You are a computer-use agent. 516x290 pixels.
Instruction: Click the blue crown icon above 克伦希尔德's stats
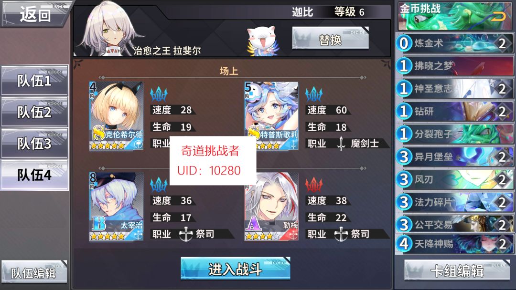pyautogui.click(x=159, y=94)
